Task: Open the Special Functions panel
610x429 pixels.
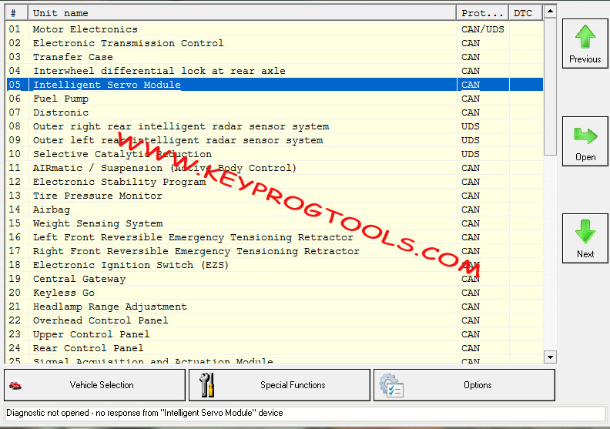Action: (x=293, y=385)
